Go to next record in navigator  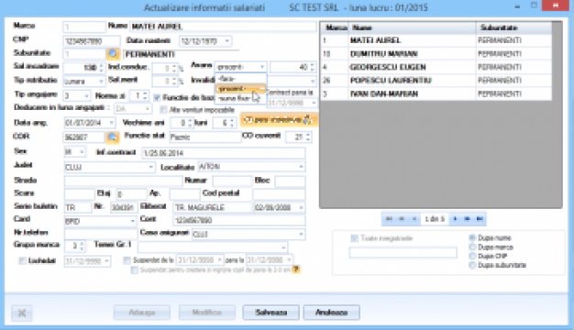click(x=455, y=219)
